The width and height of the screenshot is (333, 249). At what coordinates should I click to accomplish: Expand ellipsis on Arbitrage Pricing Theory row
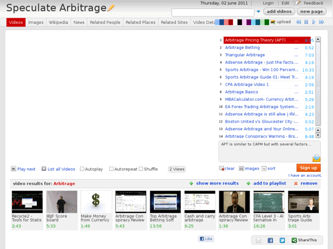(296, 41)
